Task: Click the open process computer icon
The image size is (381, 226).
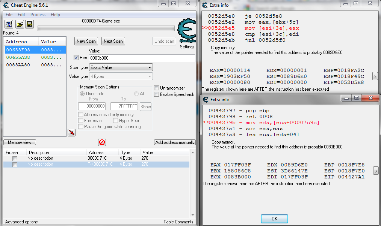Action: pyautogui.click(x=9, y=24)
